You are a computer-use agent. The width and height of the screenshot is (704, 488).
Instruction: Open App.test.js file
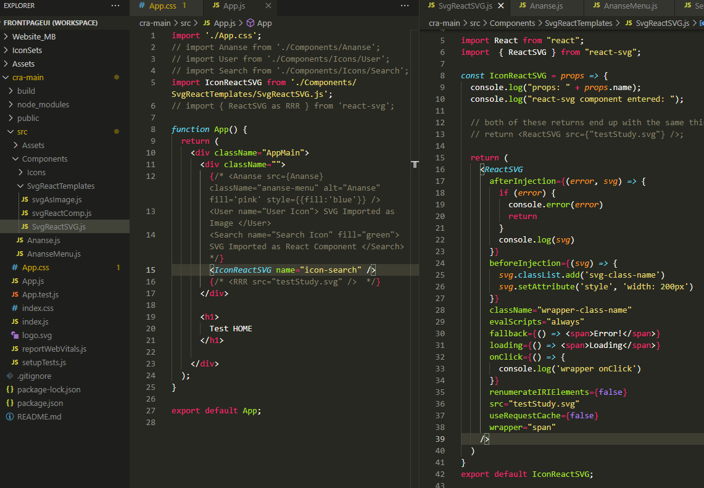[x=65, y=294]
